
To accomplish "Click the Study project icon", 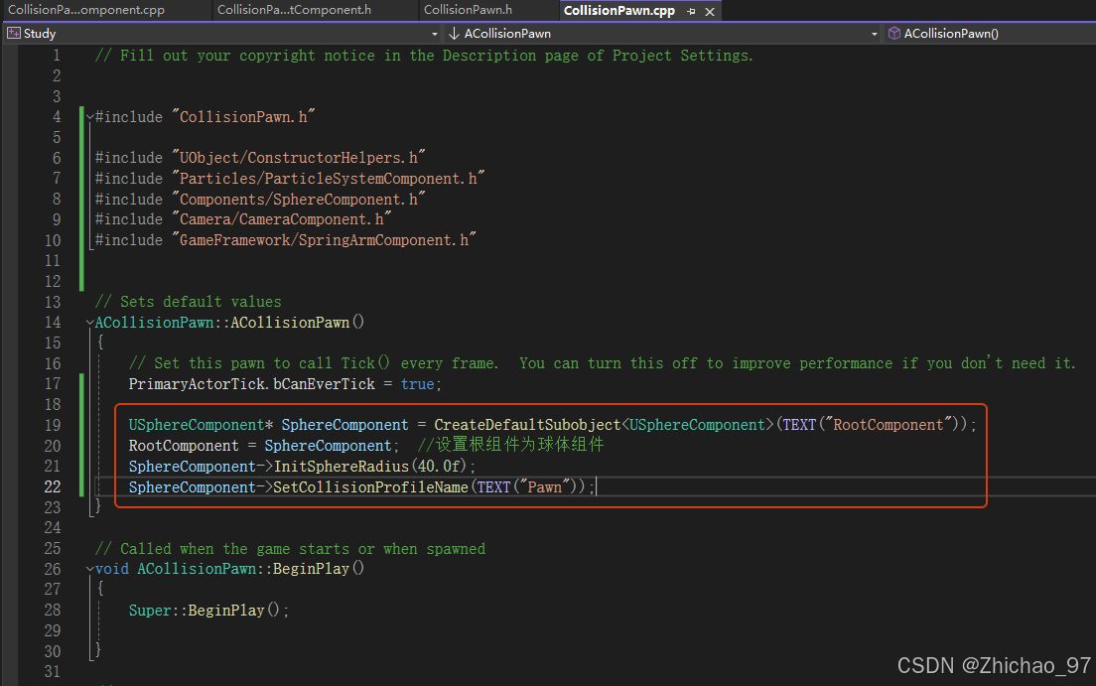I will (13, 33).
